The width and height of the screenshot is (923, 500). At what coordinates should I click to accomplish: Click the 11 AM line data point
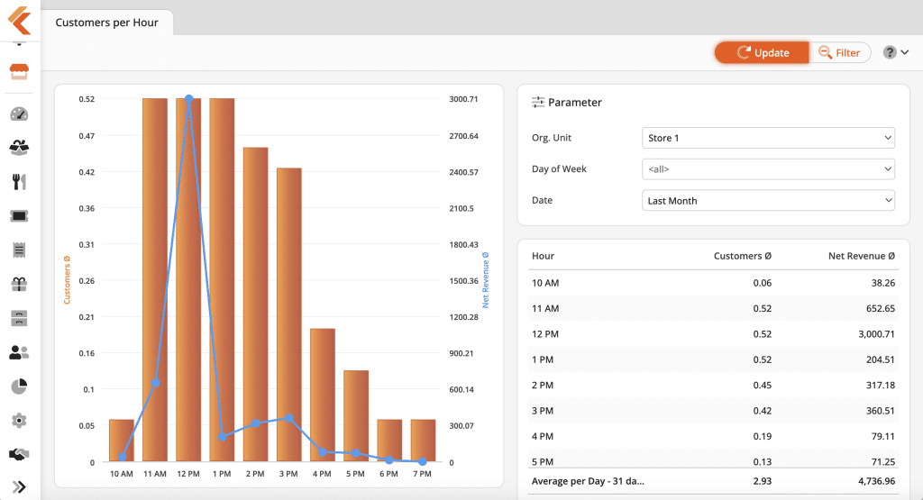coord(155,383)
